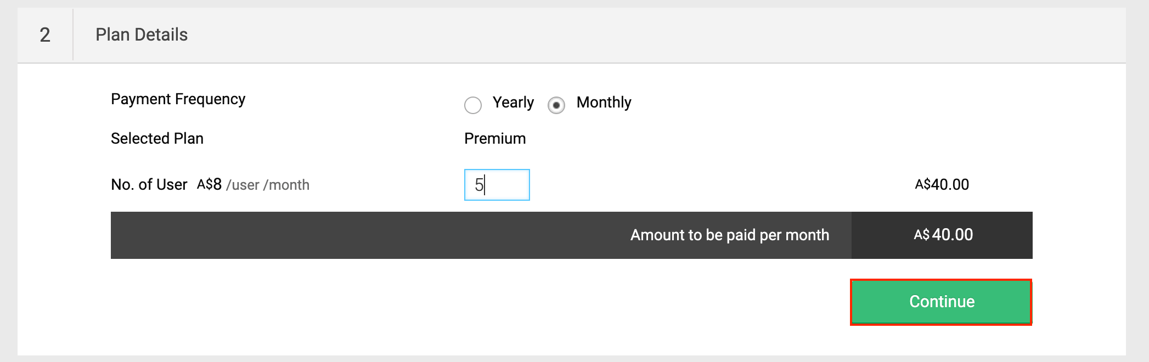Select the Yearly payment frequency option
Image resolution: width=1149 pixels, height=362 pixels.
pos(472,105)
